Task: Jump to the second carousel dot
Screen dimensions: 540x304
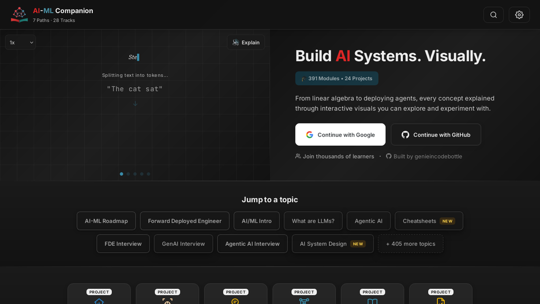Action: point(128,174)
